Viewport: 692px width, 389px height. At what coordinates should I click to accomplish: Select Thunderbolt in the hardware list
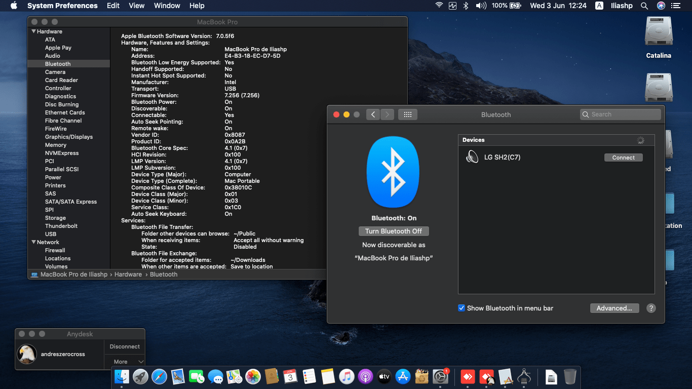pyautogui.click(x=61, y=226)
